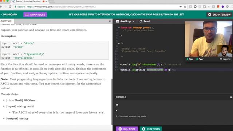
Task: Click the "encyclopedia" example output
Action: coord(24,58)
